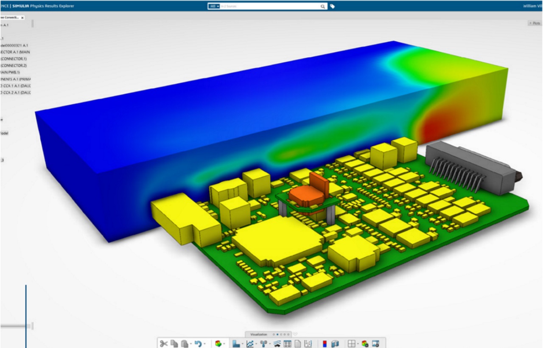Click the scissors Cut icon
This screenshot has height=348, width=543.
164,343
